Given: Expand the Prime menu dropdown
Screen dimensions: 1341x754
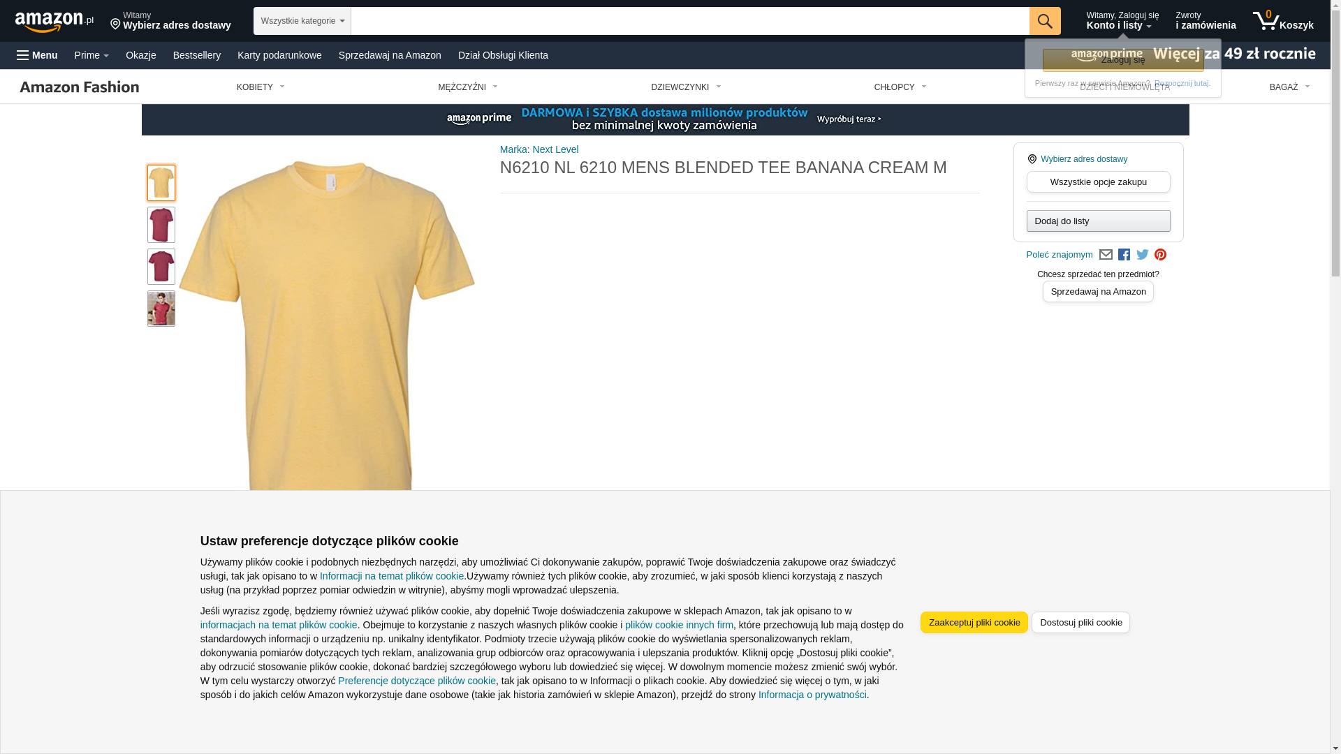Looking at the screenshot, I should 91,55.
